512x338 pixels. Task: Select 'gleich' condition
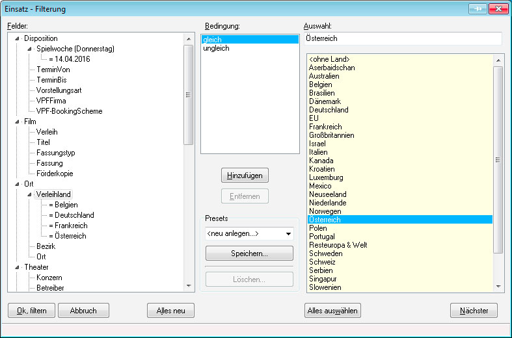pos(212,40)
